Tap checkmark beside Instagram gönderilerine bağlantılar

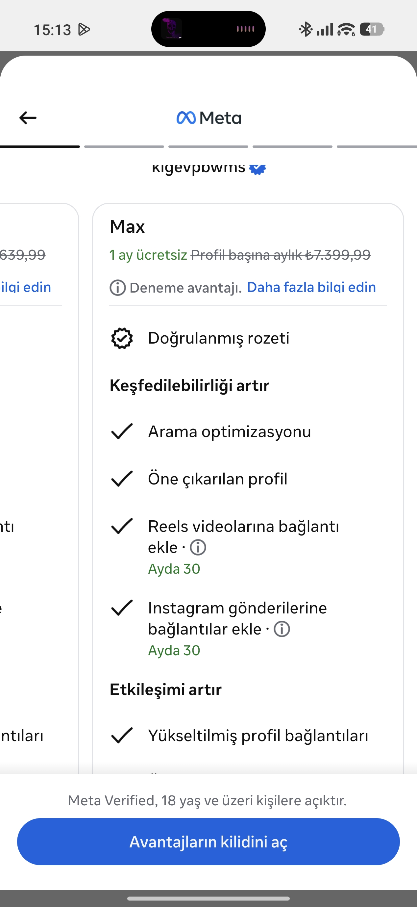coord(122,608)
